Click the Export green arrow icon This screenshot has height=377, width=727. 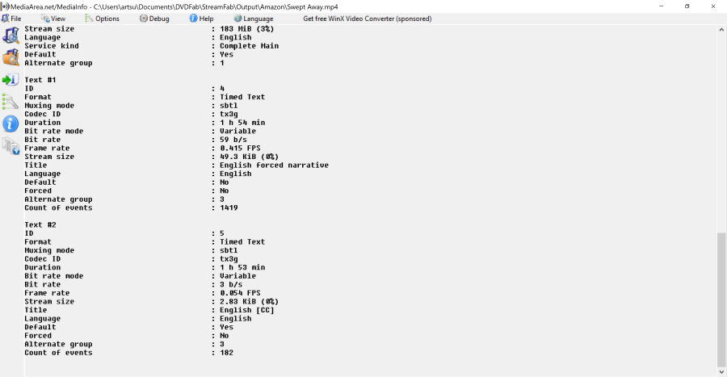click(11, 80)
